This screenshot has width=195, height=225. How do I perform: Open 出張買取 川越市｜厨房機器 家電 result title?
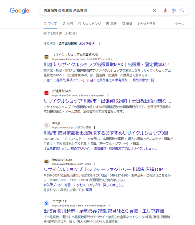click(104, 211)
